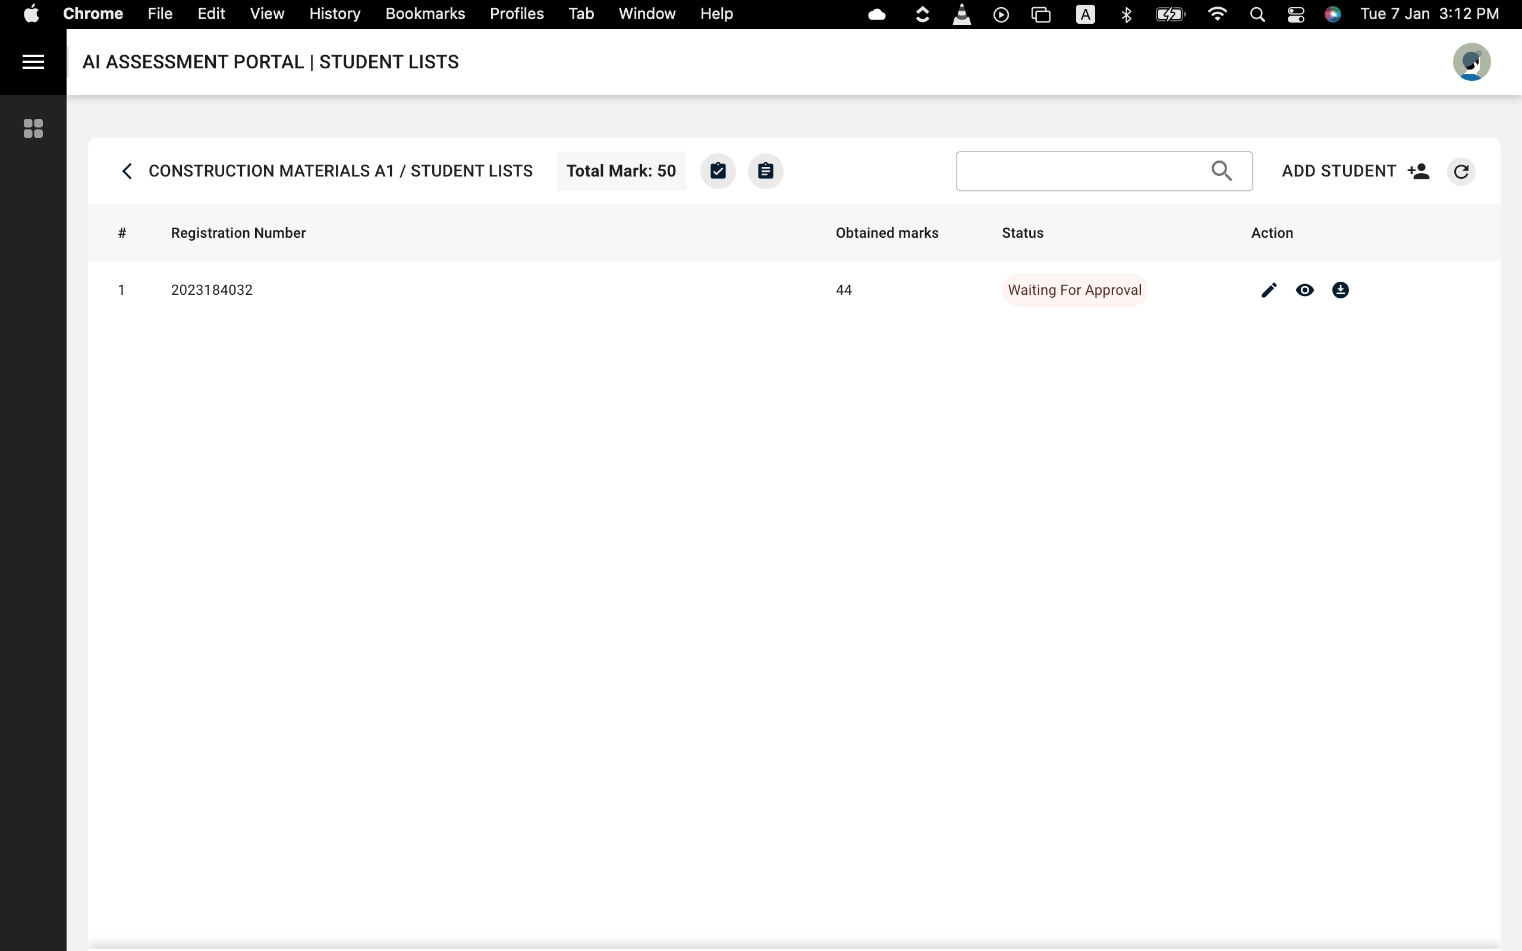Click the Obtained marks column header
Screen dimensions: 1522x951
pyautogui.click(x=887, y=233)
